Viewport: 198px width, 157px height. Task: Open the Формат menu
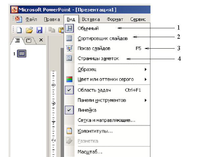115,19
